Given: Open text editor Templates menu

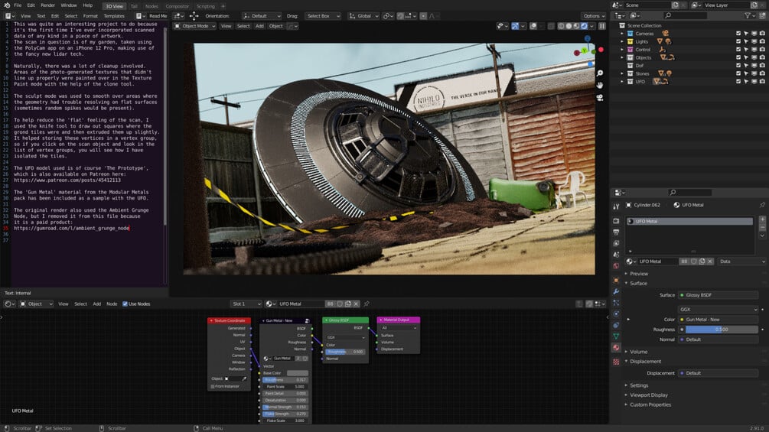Looking at the screenshot, I should (x=114, y=15).
